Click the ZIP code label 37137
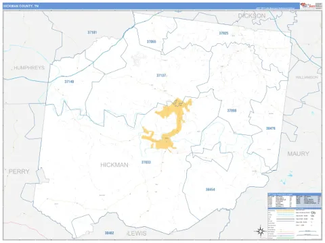The image size is (325, 243). 161,76
